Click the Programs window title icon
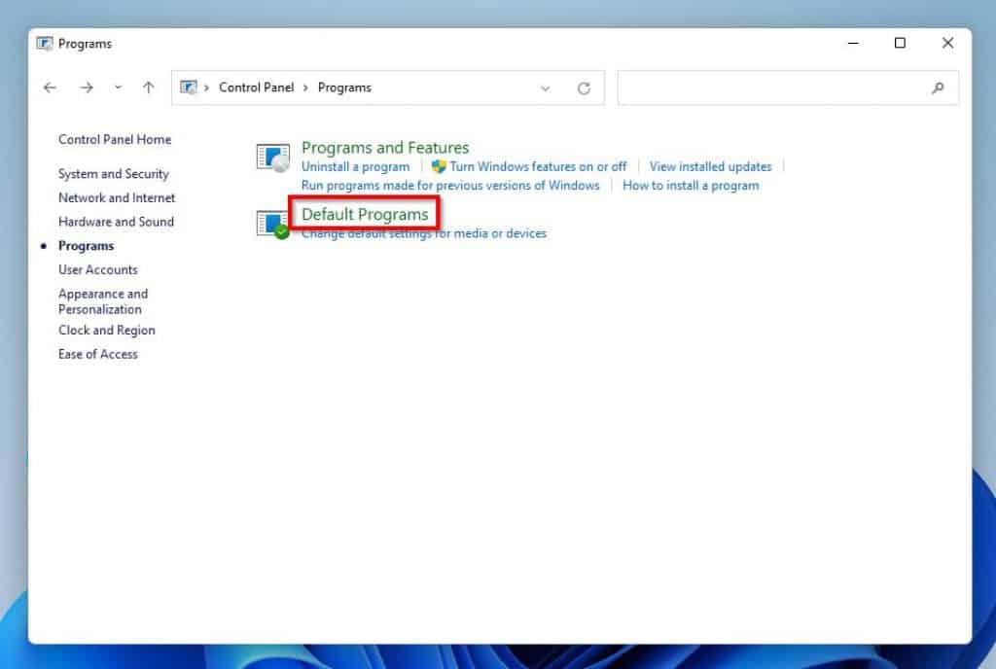The height and width of the screenshot is (669, 996). (45, 43)
